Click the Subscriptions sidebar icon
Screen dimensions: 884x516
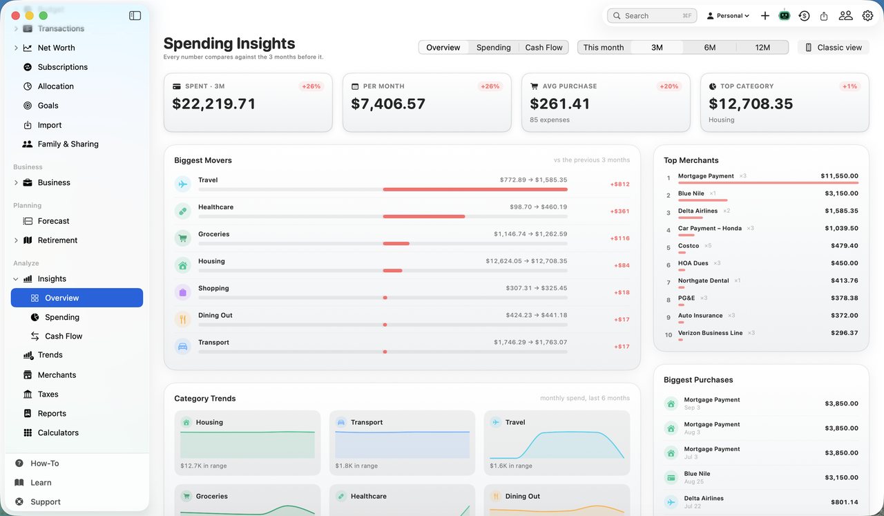[28, 67]
